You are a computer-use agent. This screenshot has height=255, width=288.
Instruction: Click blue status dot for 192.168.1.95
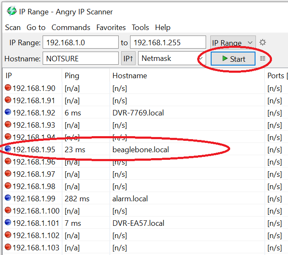pyautogui.click(x=8, y=149)
